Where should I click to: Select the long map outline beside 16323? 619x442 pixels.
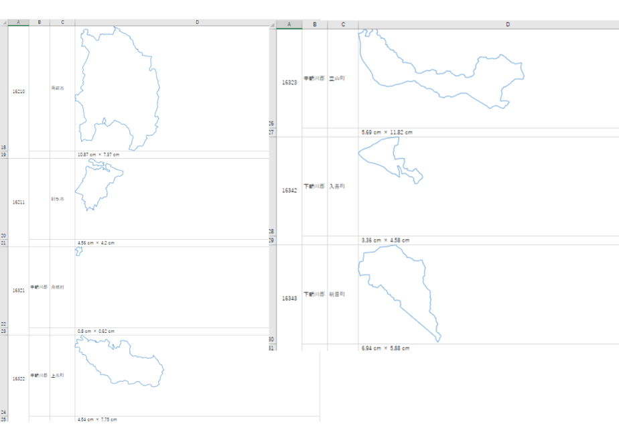441,69
